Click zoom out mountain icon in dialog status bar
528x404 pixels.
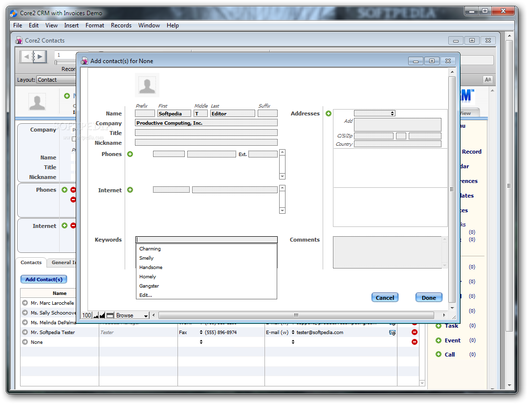[96, 315]
